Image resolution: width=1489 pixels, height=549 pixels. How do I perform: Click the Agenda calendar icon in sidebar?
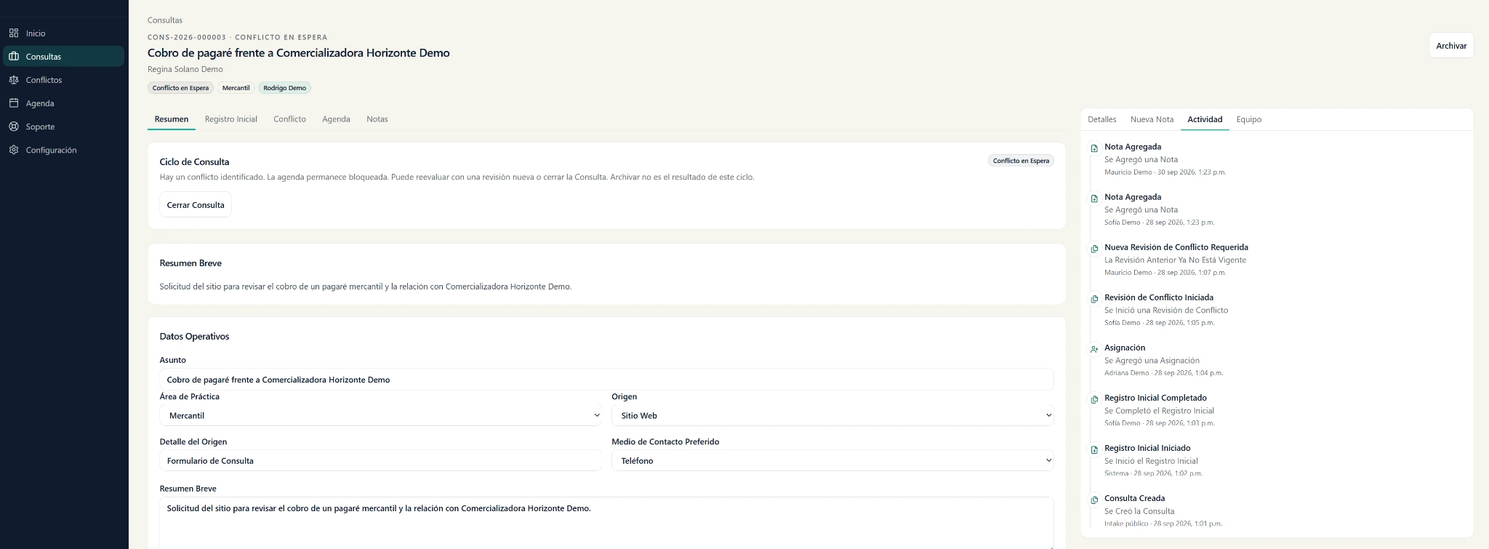pos(14,103)
